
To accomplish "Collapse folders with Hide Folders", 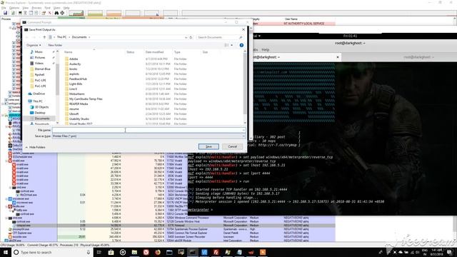I will click(35, 147).
